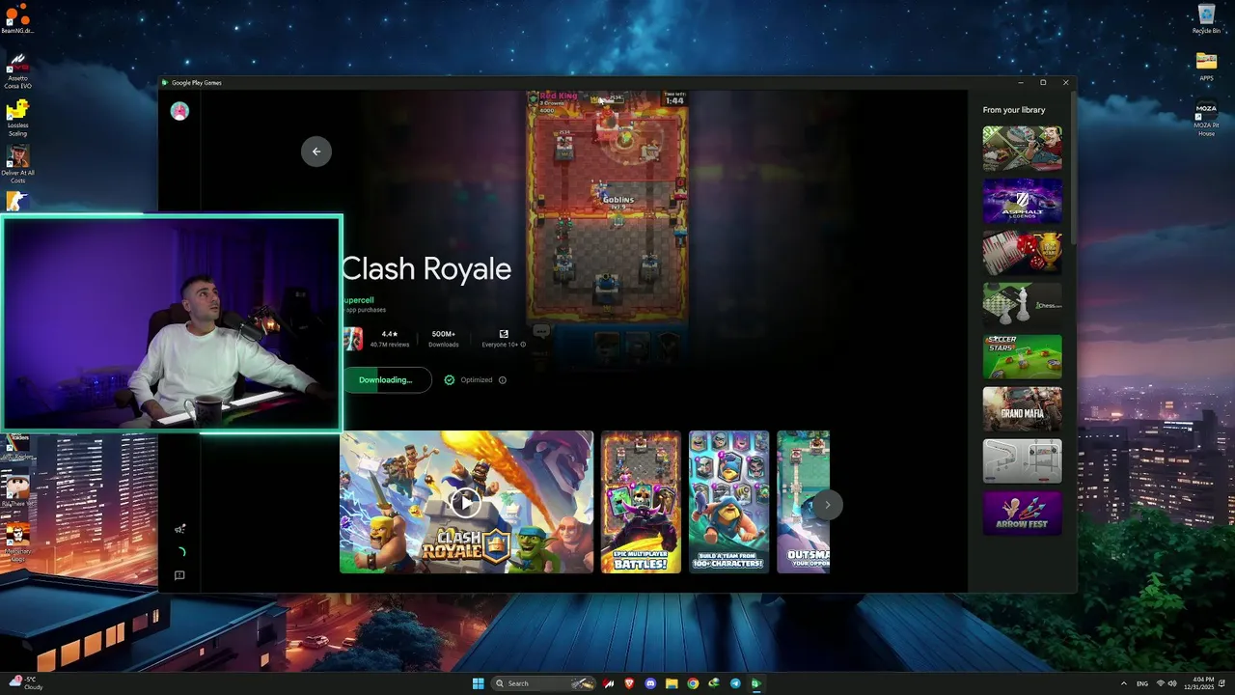Click the Everyone 10+ rating label
The height and width of the screenshot is (695, 1235).
point(502,345)
